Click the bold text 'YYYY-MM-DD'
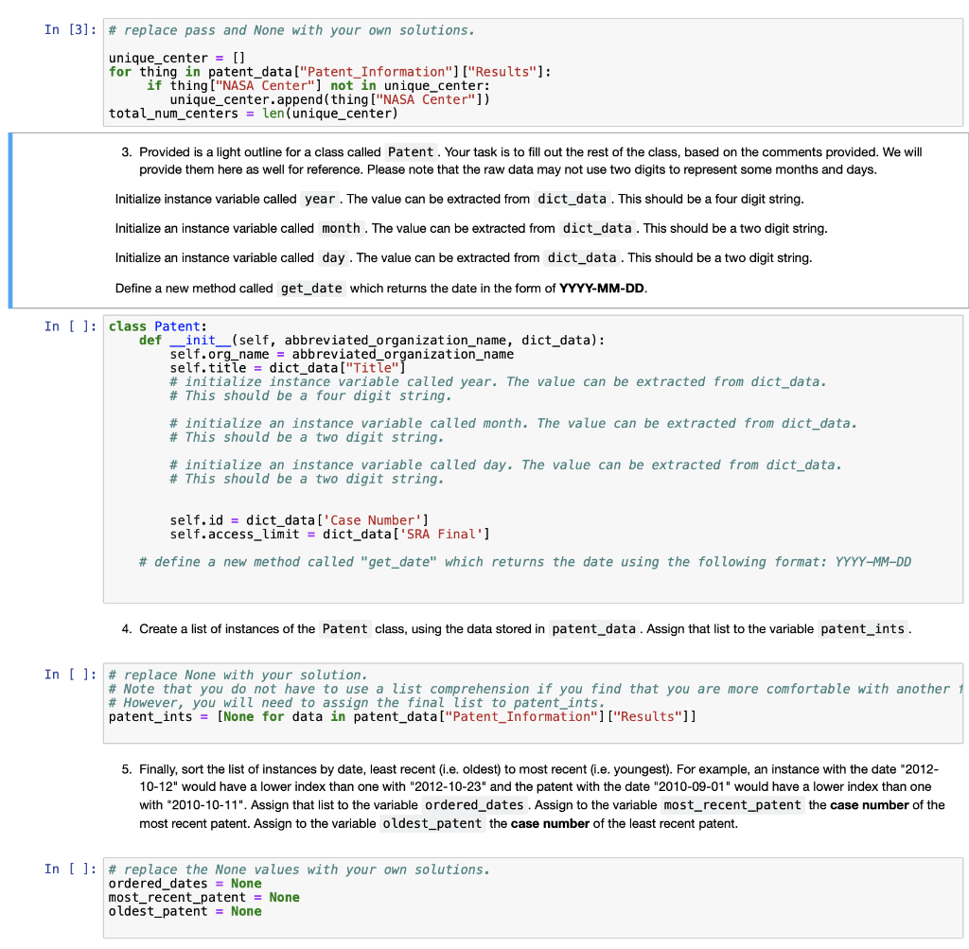The width and height of the screenshot is (969, 949). pos(601,289)
